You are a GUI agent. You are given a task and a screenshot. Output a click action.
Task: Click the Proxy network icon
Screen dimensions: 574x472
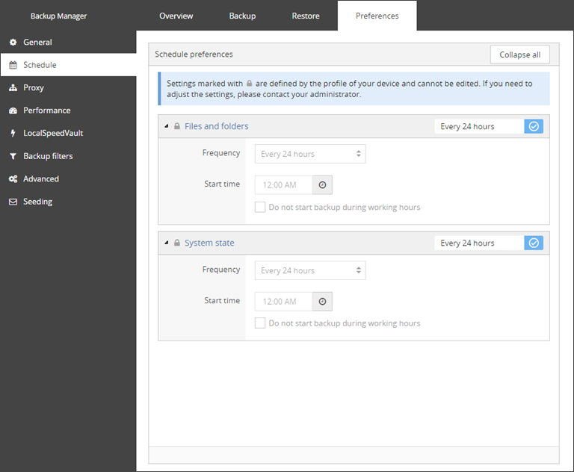click(x=13, y=88)
